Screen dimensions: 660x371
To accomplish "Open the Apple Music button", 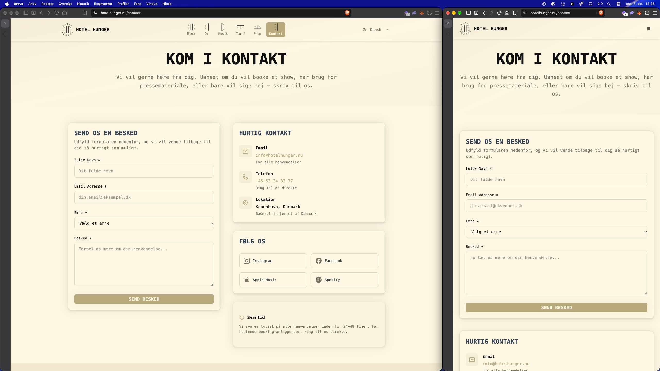I will point(273,280).
